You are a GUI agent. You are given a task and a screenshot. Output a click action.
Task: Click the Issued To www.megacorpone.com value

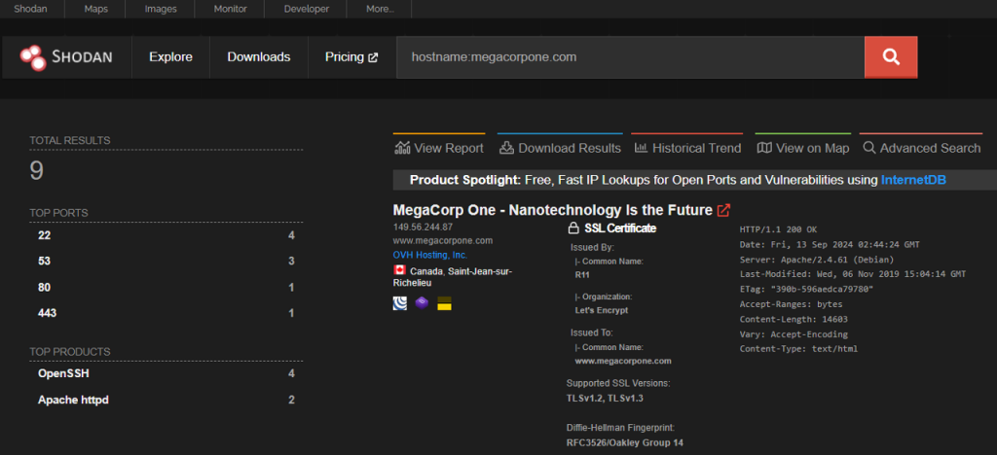[x=622, y=361]
